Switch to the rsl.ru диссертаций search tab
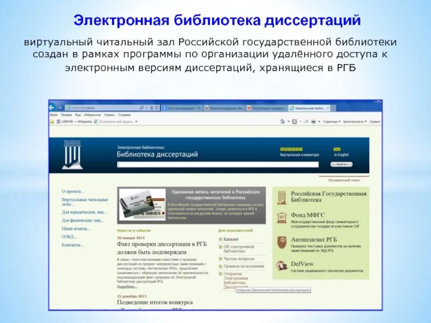 [x=182, y=108]
